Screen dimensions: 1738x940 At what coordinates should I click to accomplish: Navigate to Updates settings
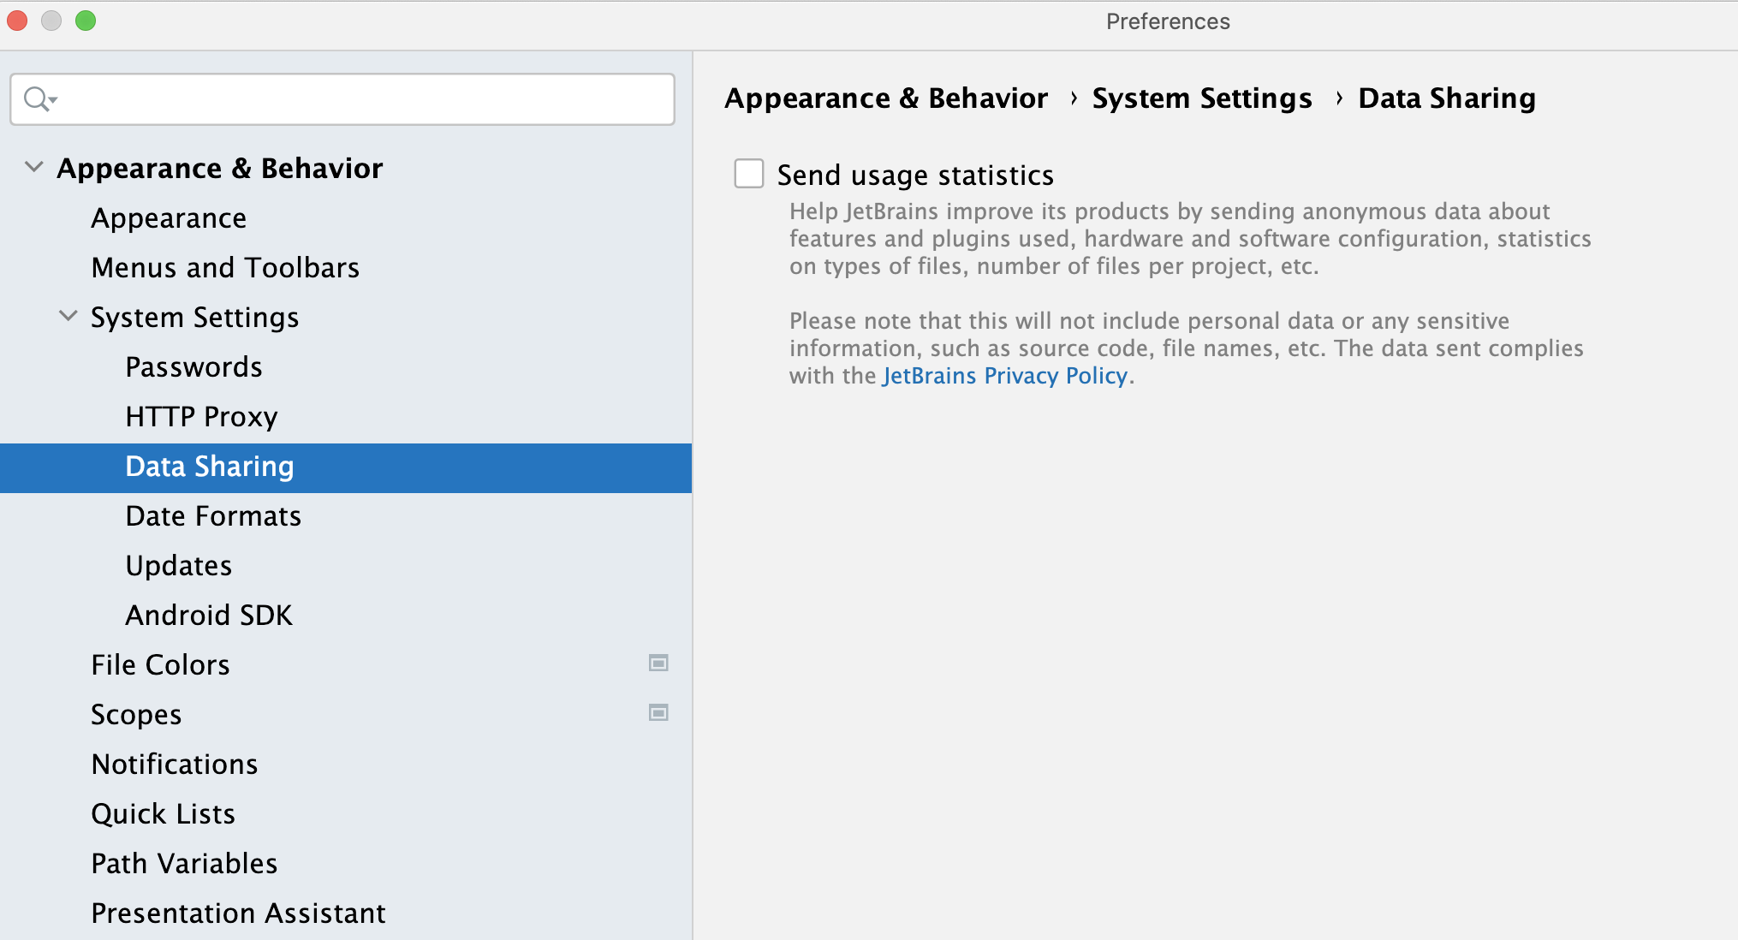[x=178, y=565]
